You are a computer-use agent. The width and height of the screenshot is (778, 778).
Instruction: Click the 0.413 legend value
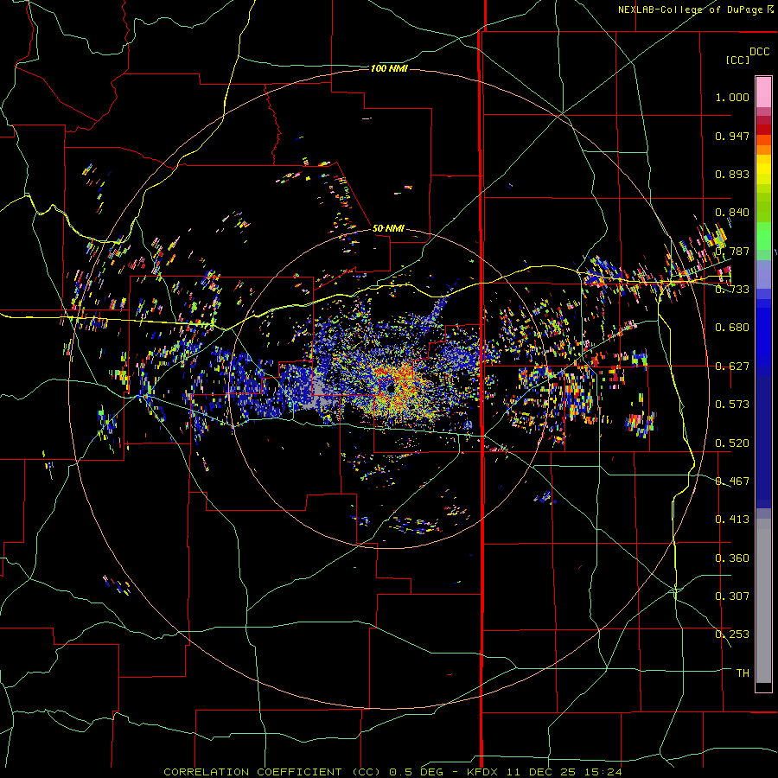(x=732, y=520)
